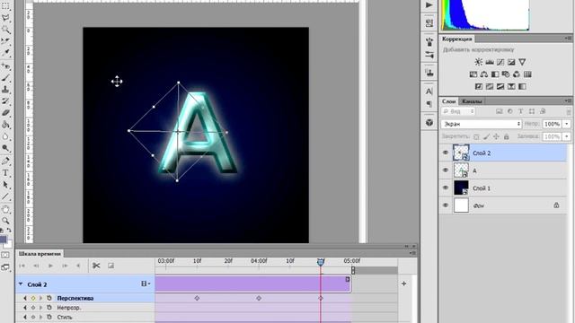This screenshot has width=575, height=323.
Task: Select the Path Selection tool
Action: click(x=5, y=185)
